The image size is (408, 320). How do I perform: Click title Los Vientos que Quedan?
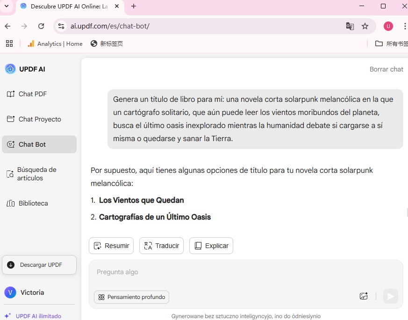coord(141,200)
